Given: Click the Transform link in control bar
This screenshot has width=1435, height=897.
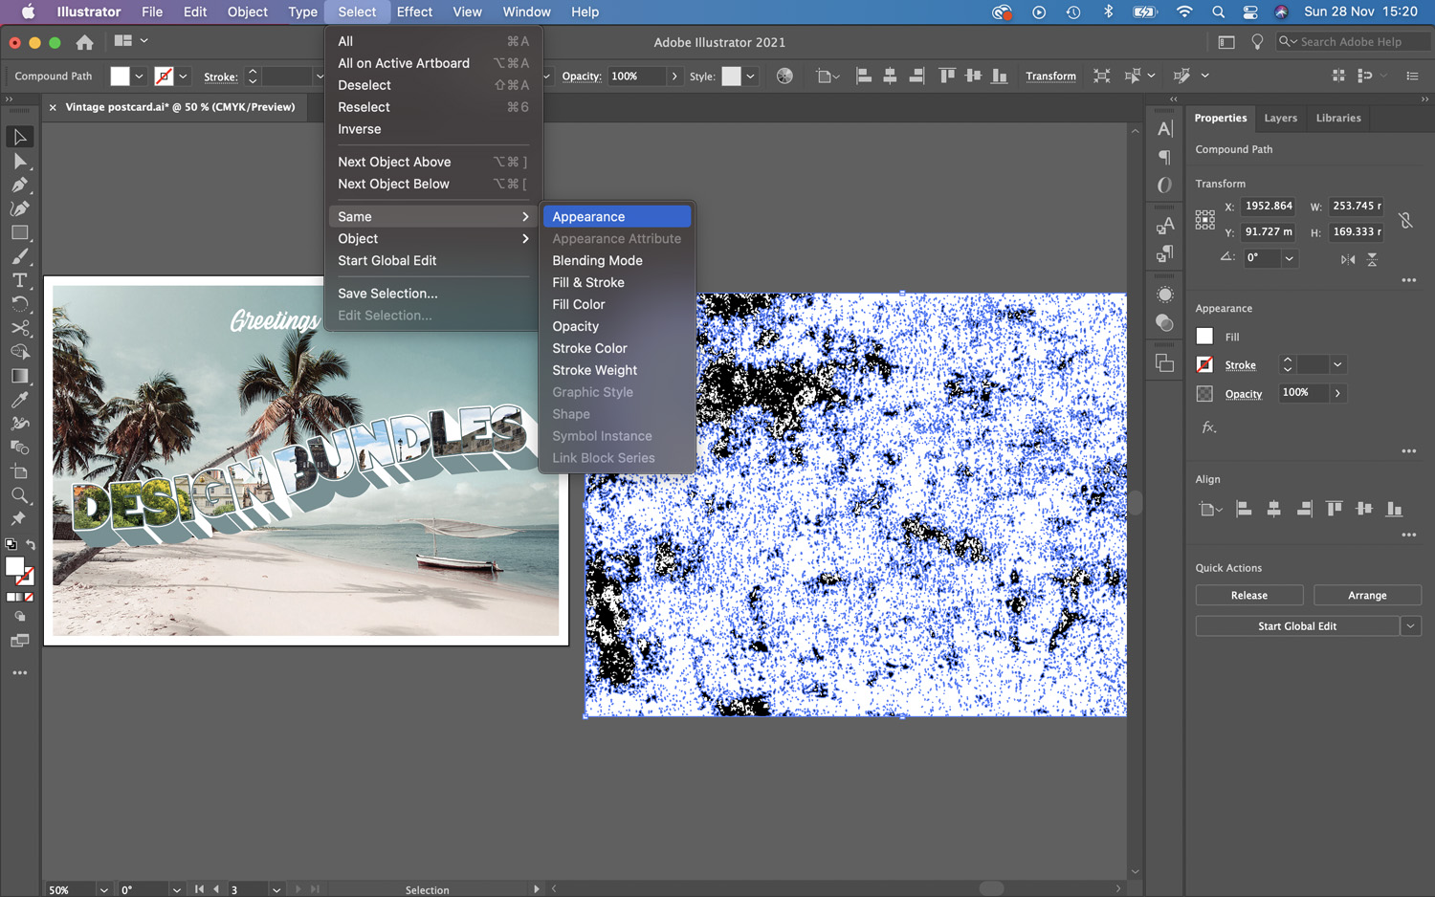Looking at the screenshot, I should pyautogui.click(x=1050, y=77).
